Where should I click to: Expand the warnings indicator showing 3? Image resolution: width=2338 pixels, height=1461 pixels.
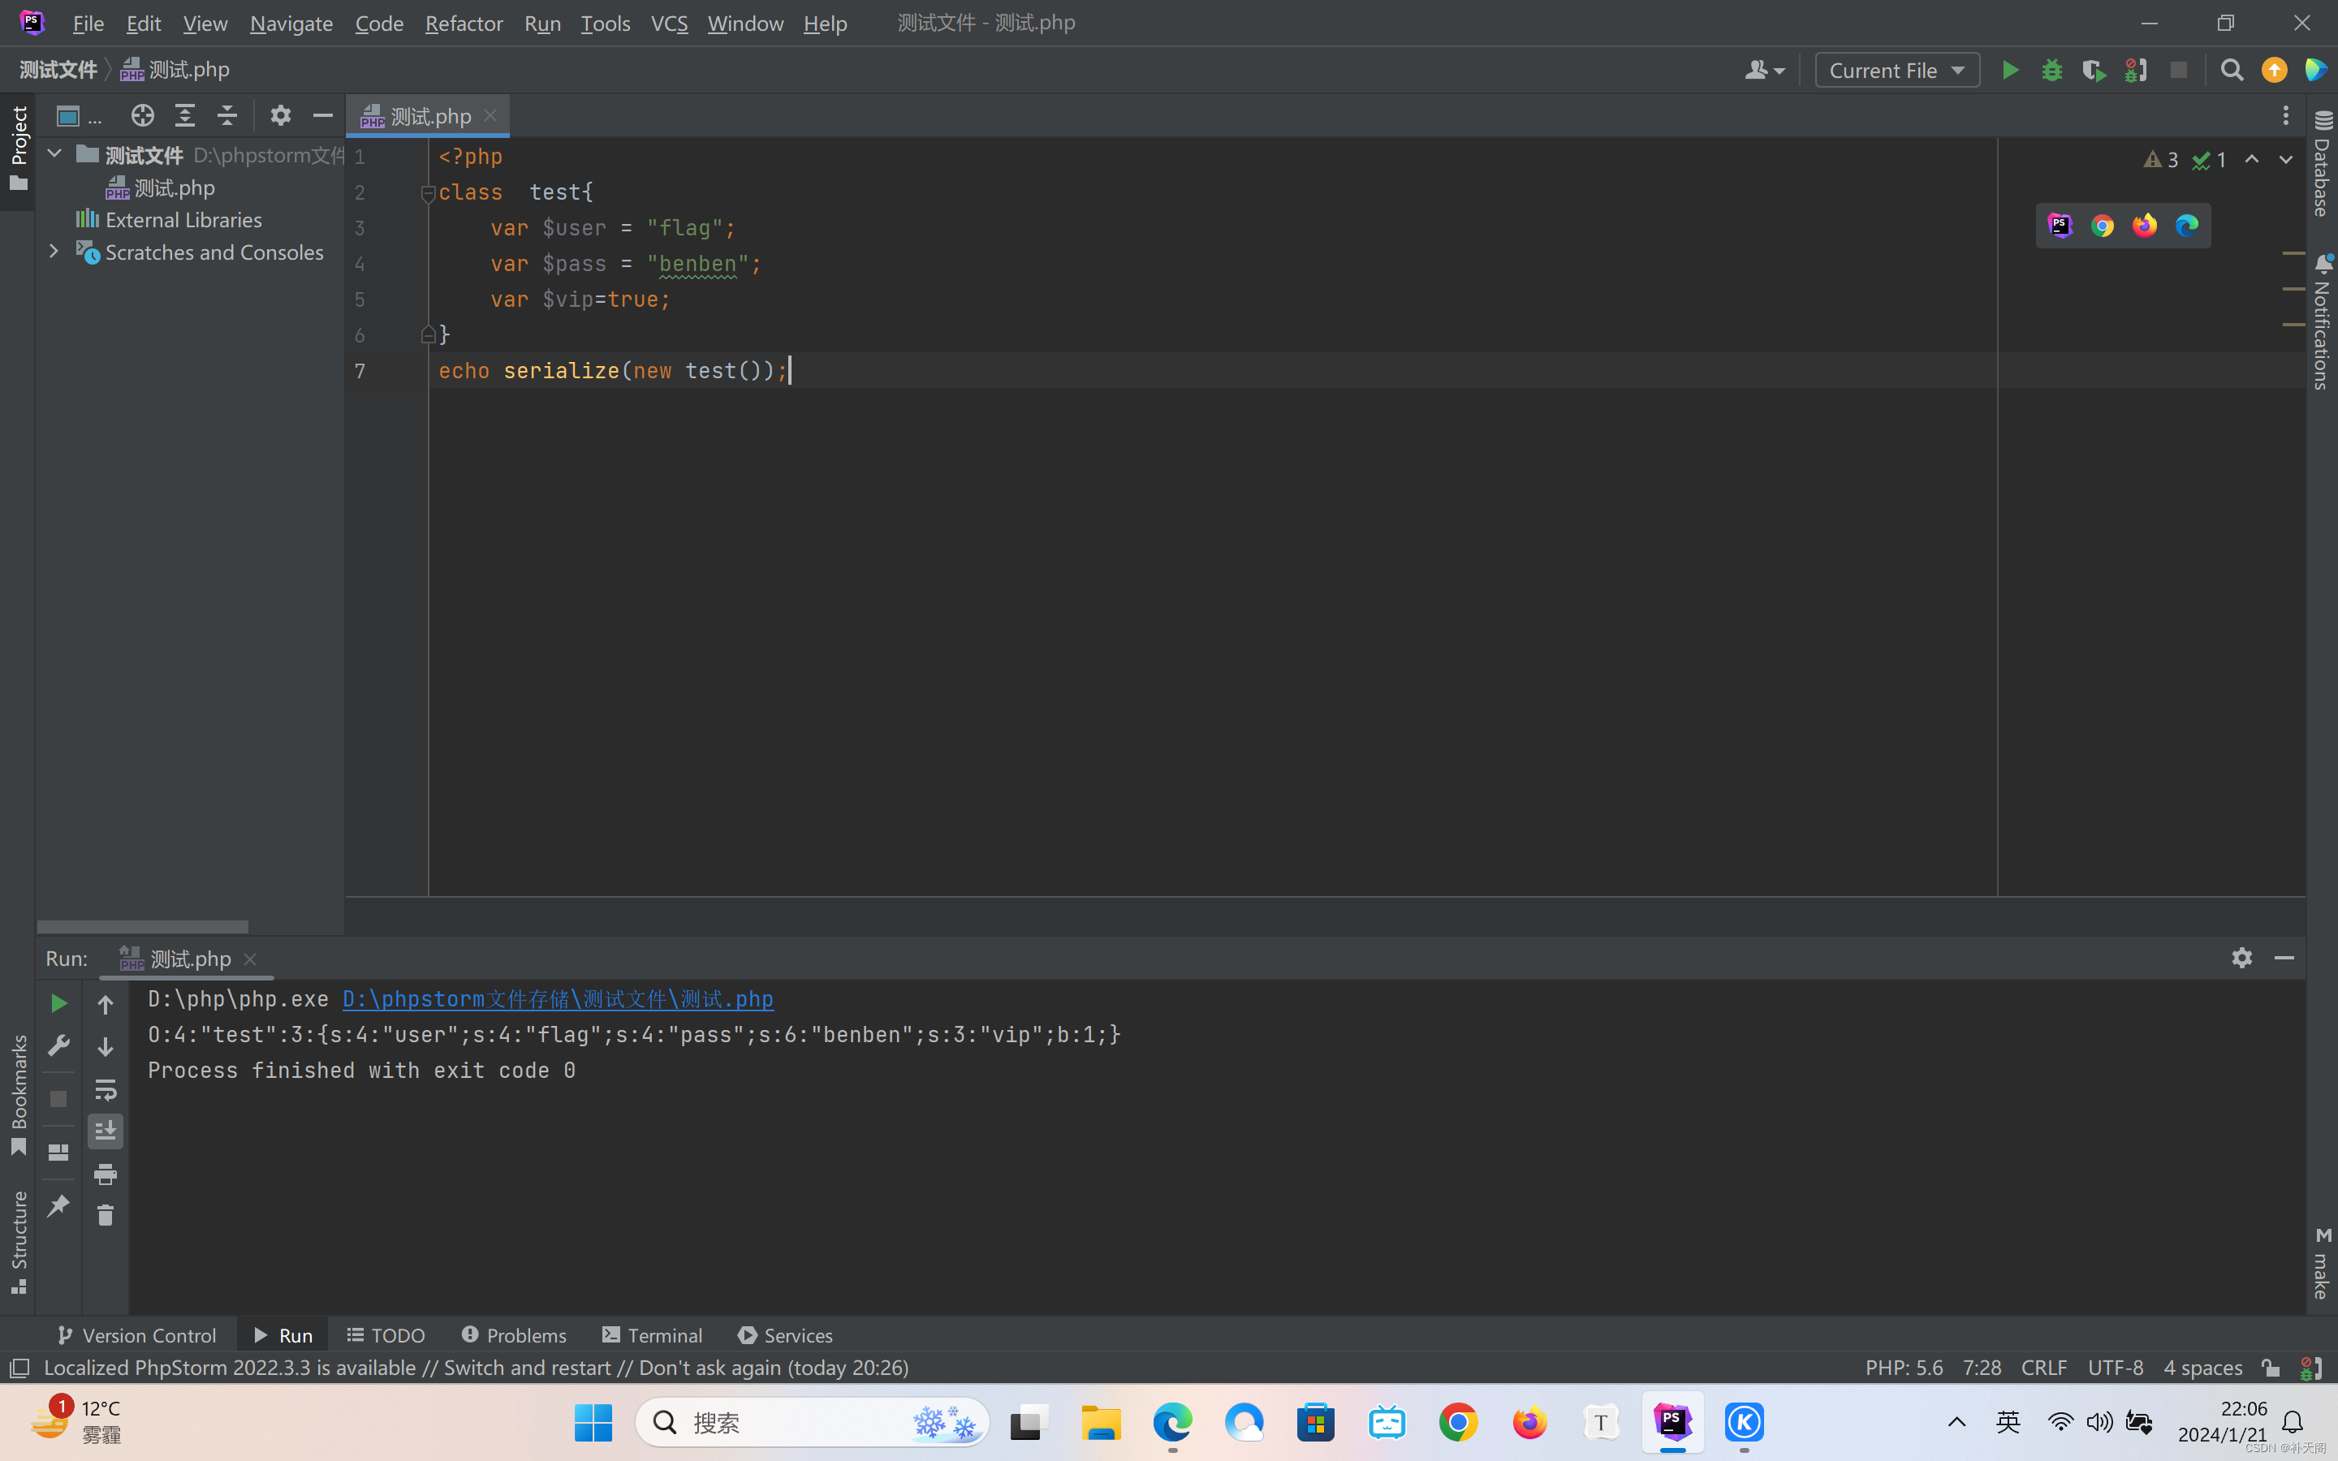click(2161, 158)
